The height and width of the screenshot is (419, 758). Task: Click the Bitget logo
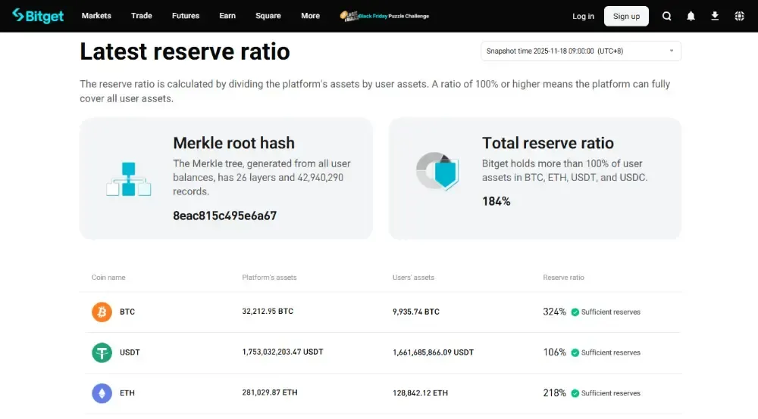(x=38, y=16)
